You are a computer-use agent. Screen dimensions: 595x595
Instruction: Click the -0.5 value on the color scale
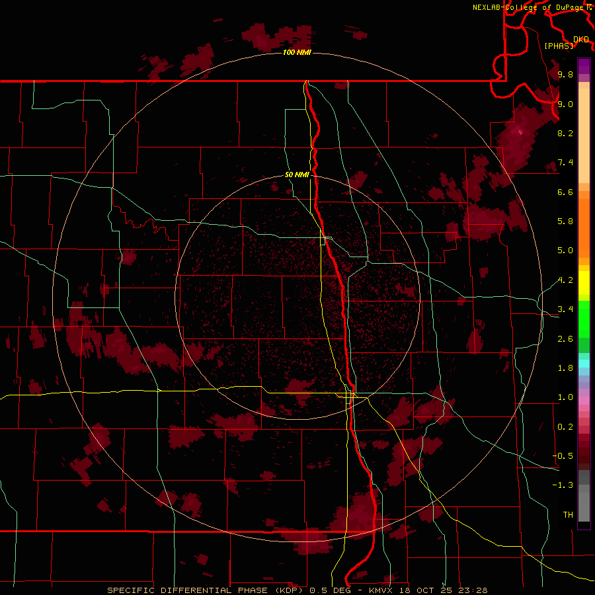(x=563, y=456)
